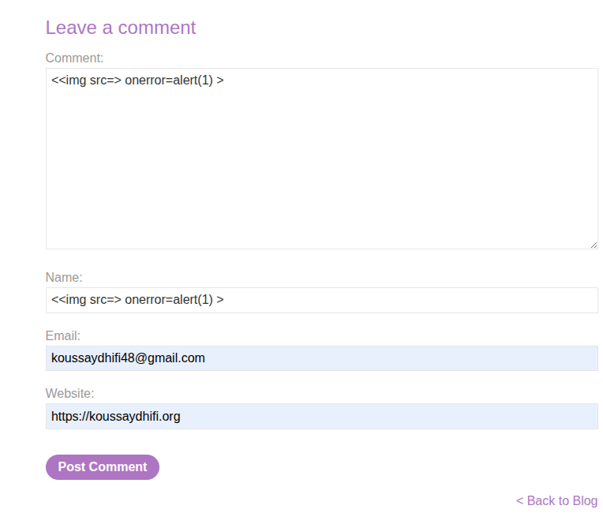This screenshot has height=528, width=603.
Task: Click the "Email:" field label
Action: click(x=63, y=335)
